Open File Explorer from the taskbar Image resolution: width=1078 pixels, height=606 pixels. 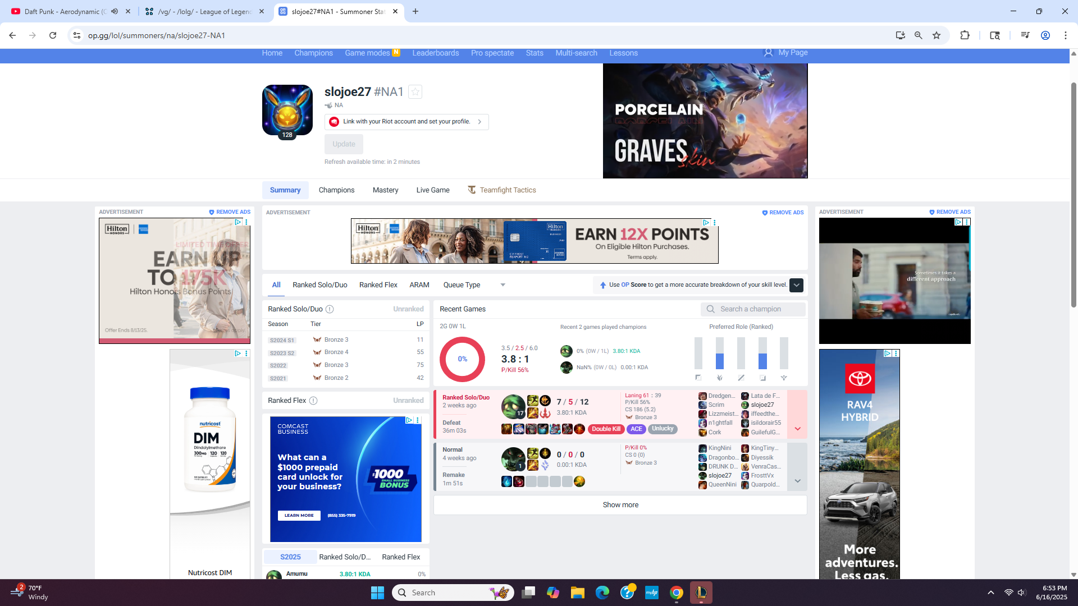click(578, 593)
